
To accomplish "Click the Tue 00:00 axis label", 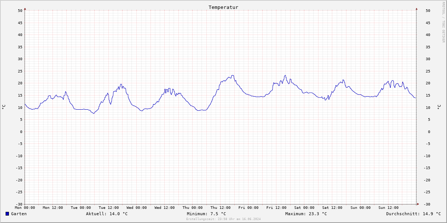I will coord(81,208).
